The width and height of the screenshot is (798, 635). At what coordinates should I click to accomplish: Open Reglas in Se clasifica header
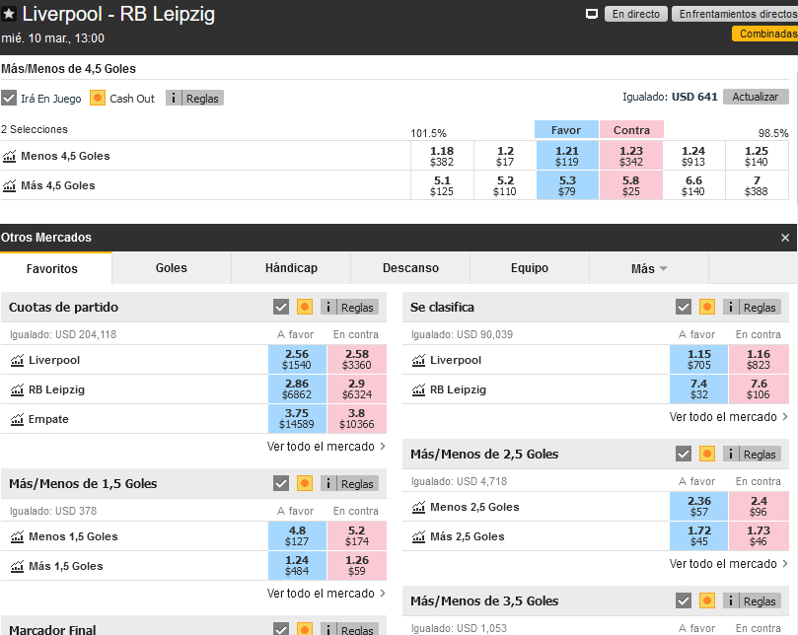click(x=753, y=308)
